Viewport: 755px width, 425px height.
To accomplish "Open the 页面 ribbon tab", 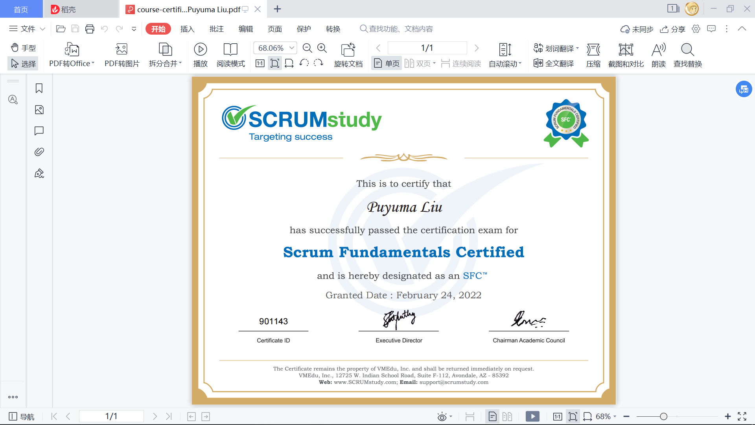I will pyautogui.click(x=274, y=29).
